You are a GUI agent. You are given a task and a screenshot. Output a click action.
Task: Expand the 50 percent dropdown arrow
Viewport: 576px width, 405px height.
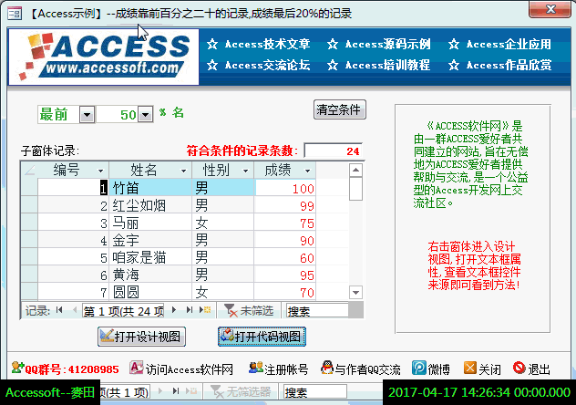[146, 115]
